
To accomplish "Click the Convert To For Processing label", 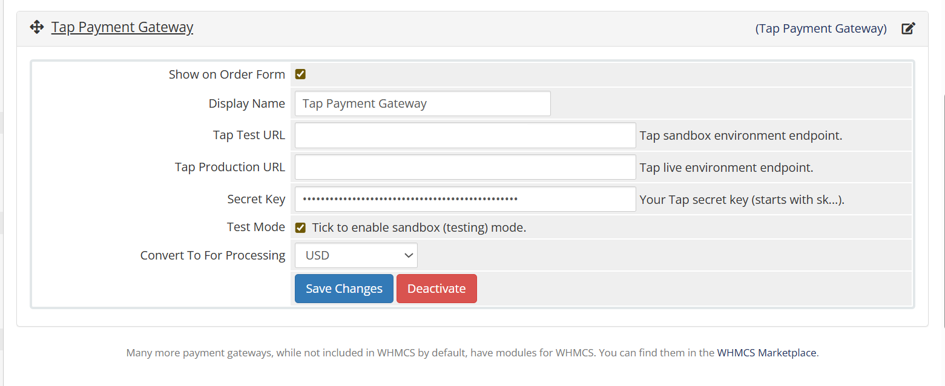I will pos(212,255).
